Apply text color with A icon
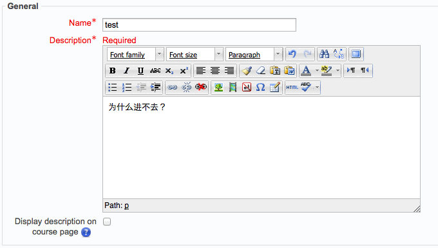 click(306, 71)
